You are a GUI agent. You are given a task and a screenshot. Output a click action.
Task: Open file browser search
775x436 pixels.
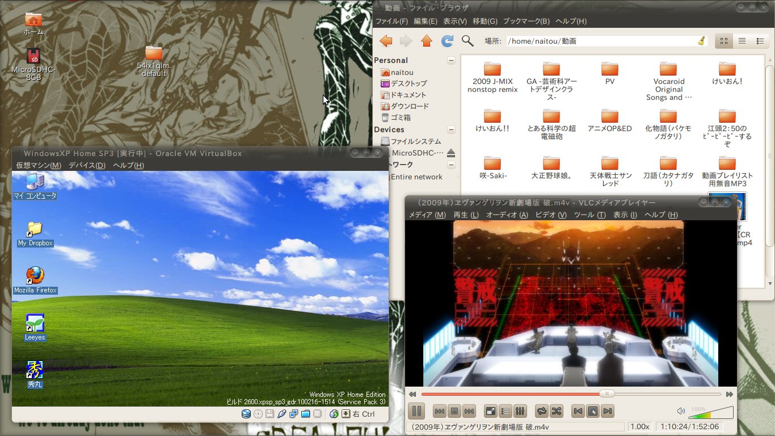467,41
